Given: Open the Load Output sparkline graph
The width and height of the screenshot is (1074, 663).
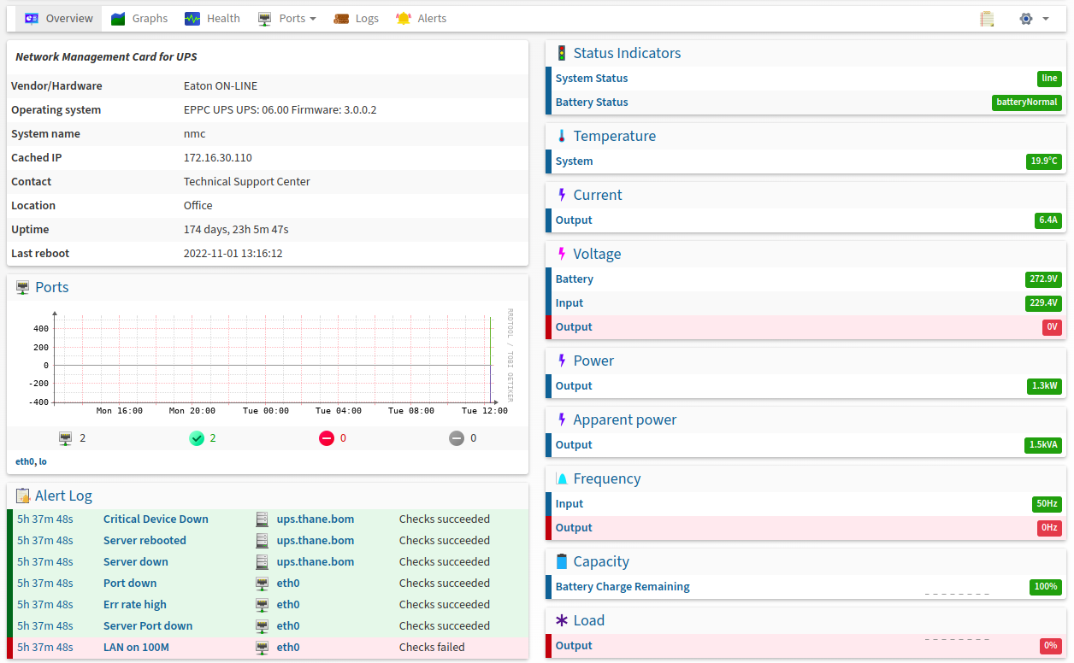Looking at the screenshot, I should [x=957, y=647].
